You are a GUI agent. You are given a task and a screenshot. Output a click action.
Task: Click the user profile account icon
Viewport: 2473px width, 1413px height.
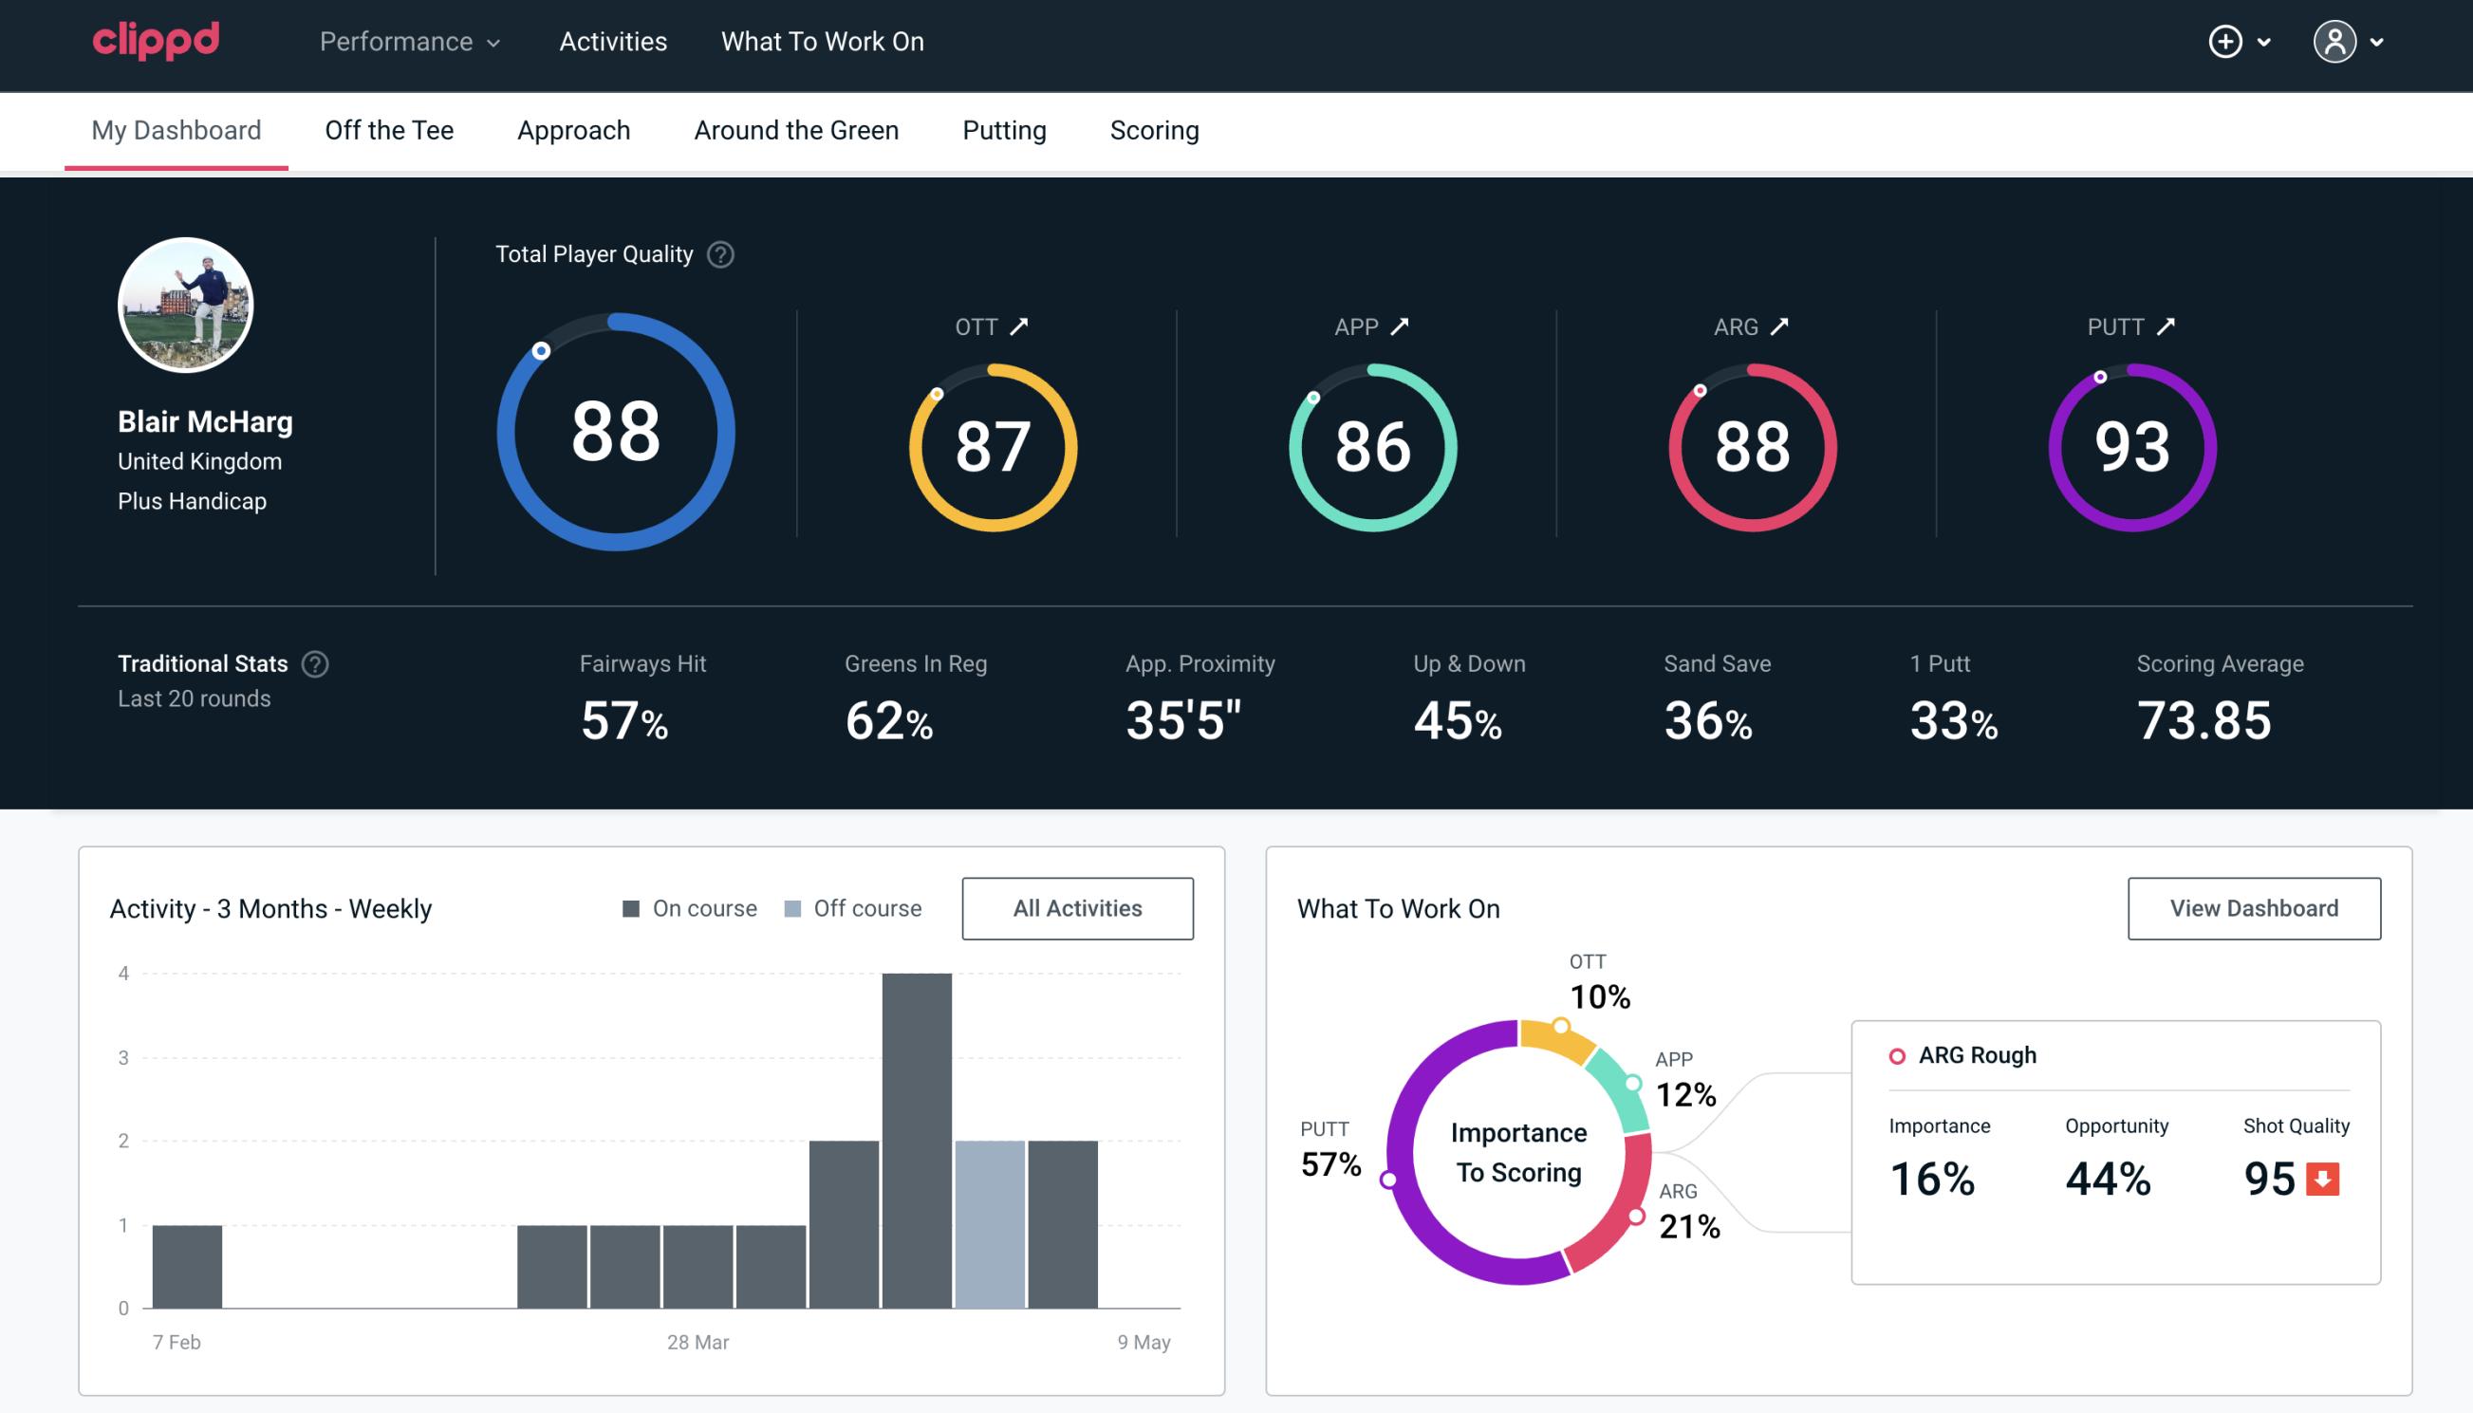[2335, 41]
